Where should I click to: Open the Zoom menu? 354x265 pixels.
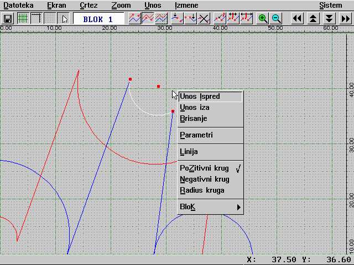coord(121,5)
